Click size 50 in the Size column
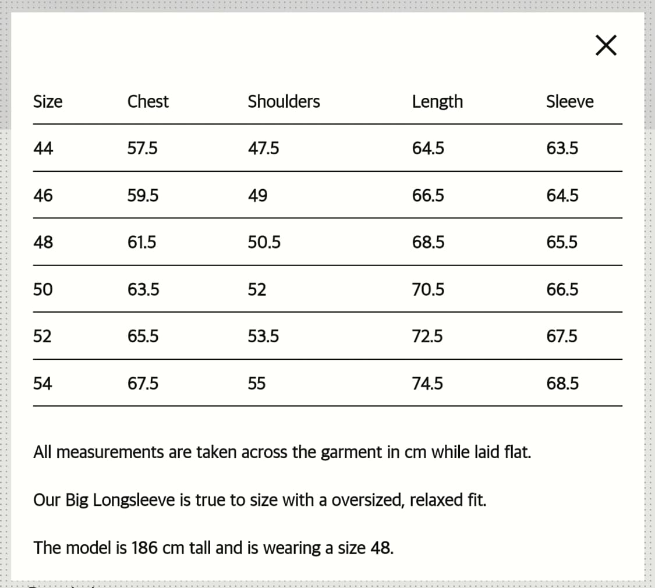This screenshot has width=655, height=588. [43, 289]
